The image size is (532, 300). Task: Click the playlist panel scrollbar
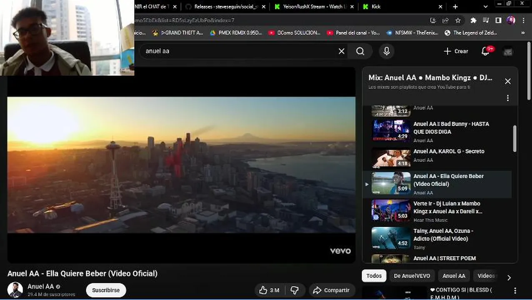(515, 139)
